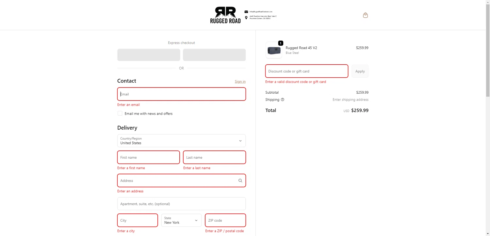Focus the Discount code or gift card field
This screenshot has width=490, height=236.
[307, 71]
